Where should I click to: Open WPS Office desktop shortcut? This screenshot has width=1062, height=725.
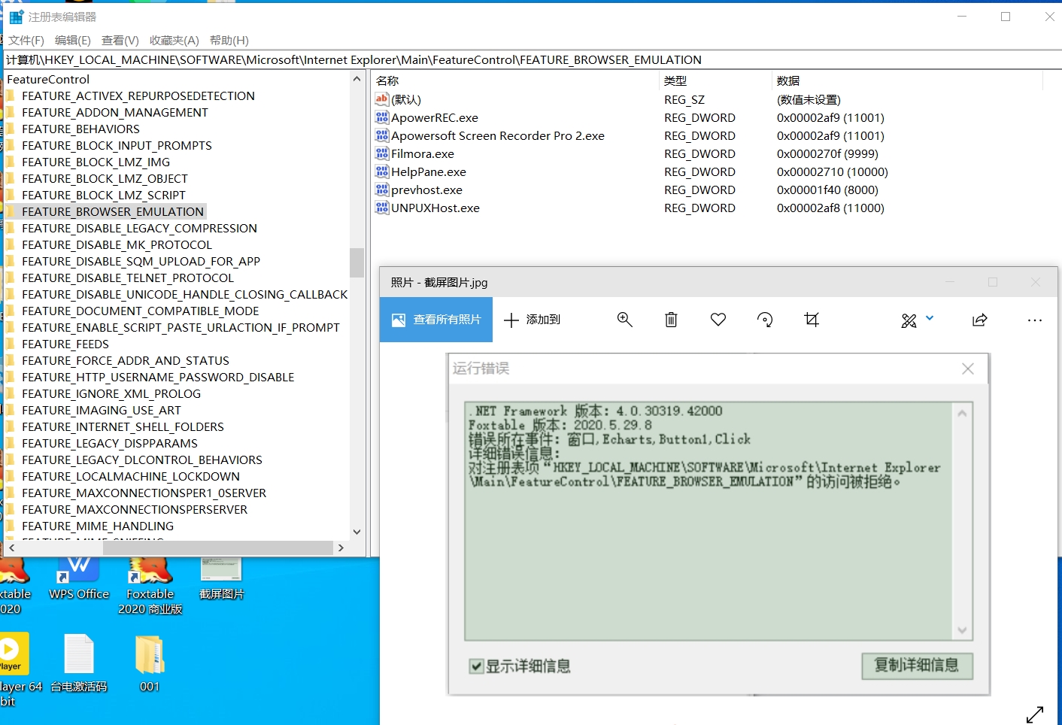point(79,578)
